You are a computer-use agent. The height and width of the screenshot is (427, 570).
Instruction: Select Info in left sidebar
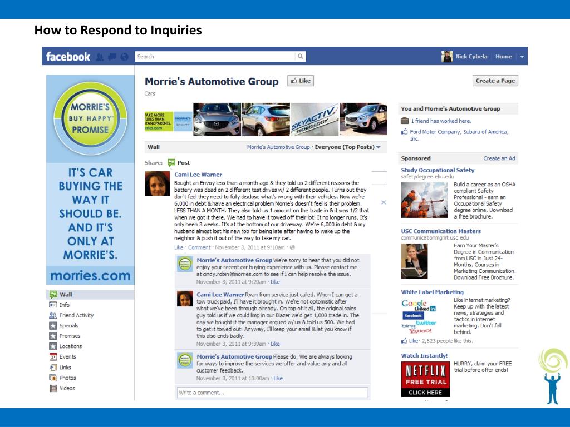pos(65,305)
